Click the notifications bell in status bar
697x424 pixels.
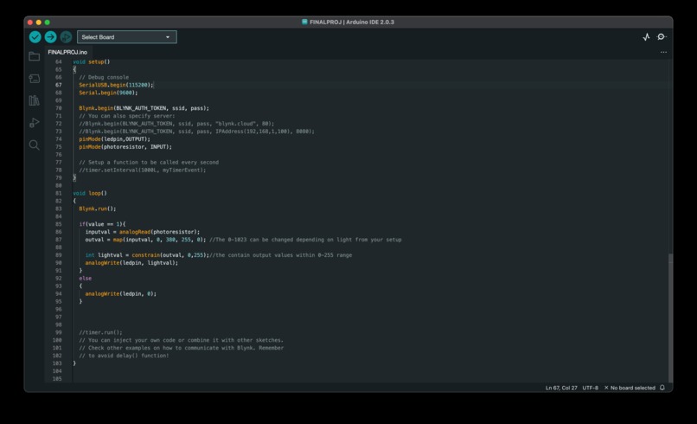[662, 388]
